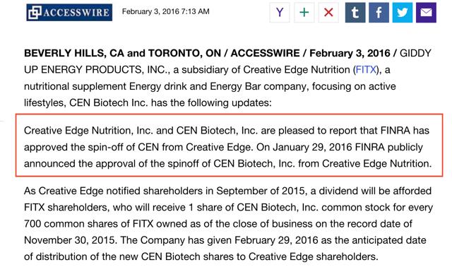The image size is (452, 272).
Task: Click the green plus icon
Action: (304, 13)
